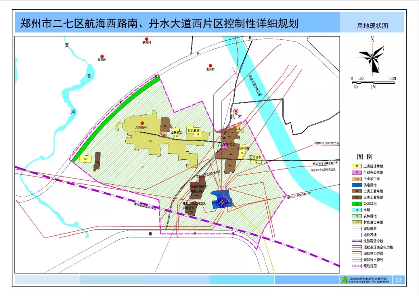The image size is (419, 296).
Task: Click the 航运新城 residential parcel label
Action: pyautogui.click(x=194, y=131)
